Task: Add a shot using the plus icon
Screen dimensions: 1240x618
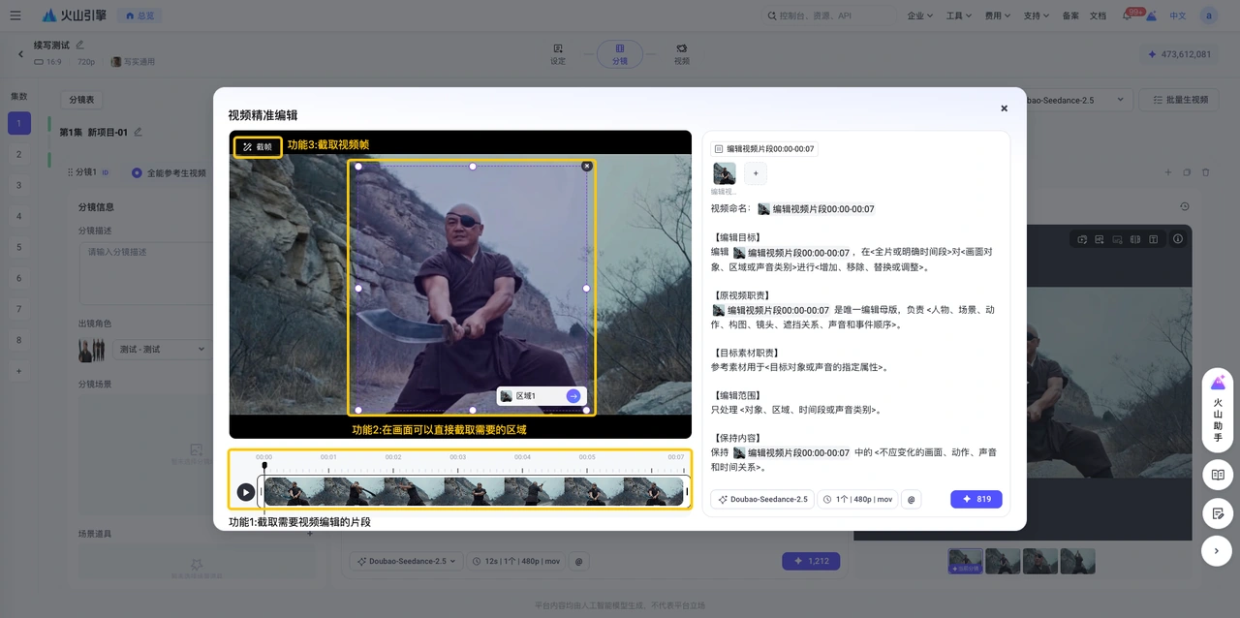Action: (1167, 172)
